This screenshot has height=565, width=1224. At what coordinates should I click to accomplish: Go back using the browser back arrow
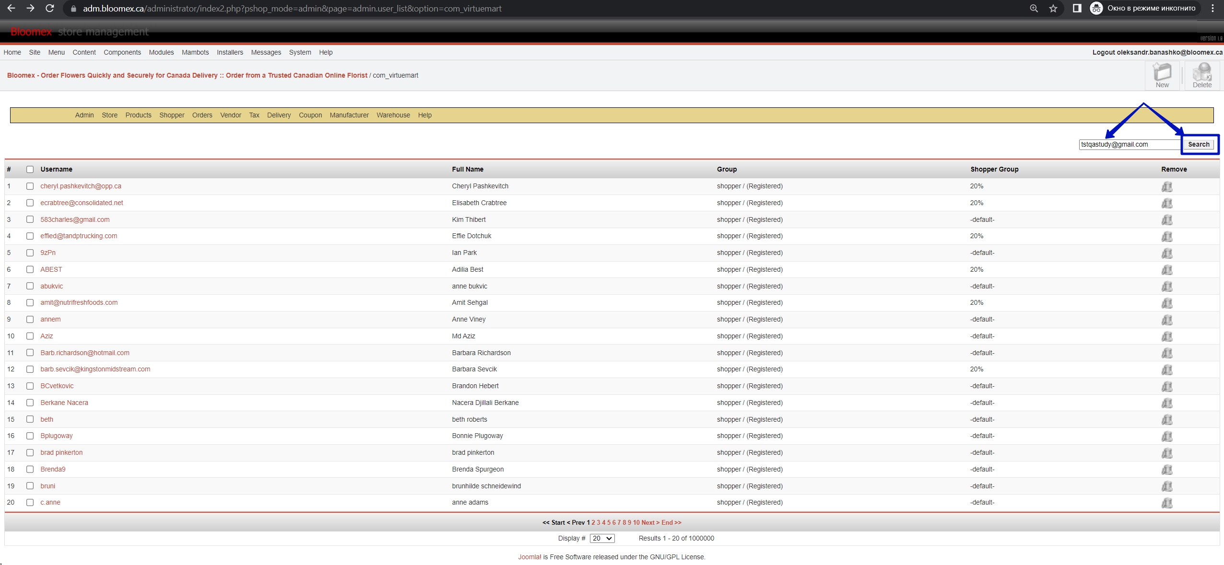[x=11, y=8]
